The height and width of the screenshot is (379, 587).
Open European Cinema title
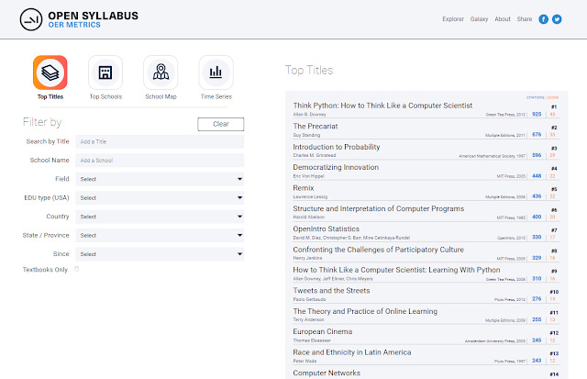[323, 331]
